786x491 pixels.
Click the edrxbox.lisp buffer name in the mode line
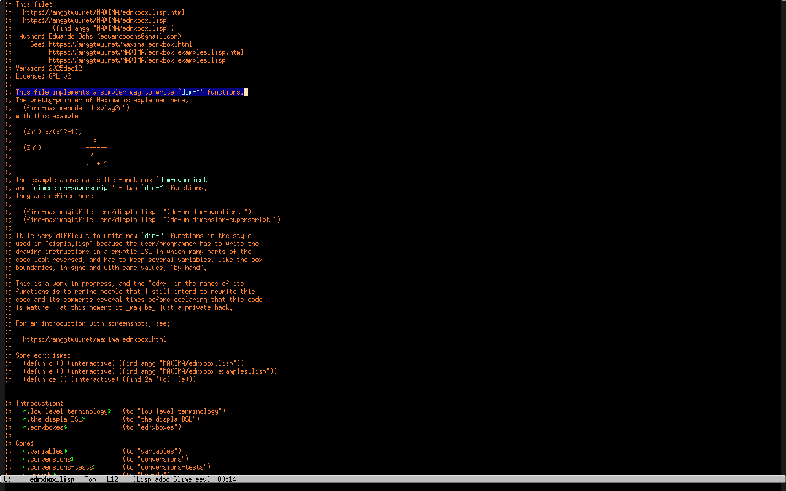tap(52, 479)
